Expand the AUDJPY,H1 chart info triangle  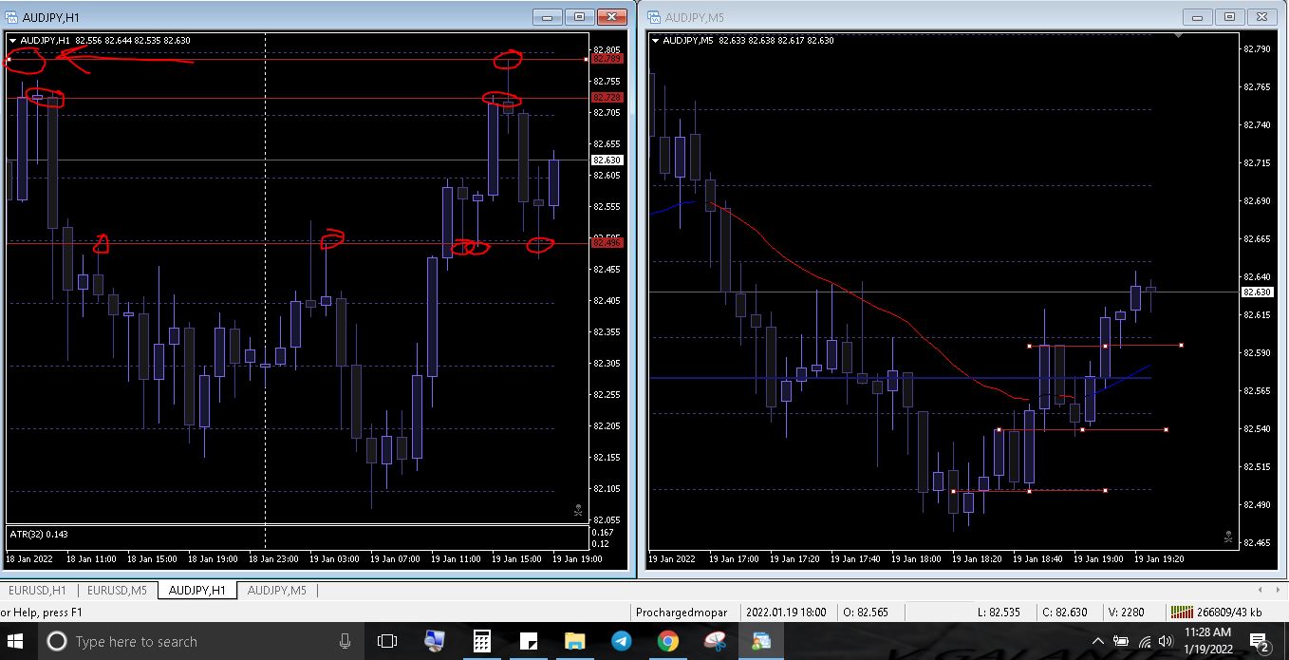[13, 40]
